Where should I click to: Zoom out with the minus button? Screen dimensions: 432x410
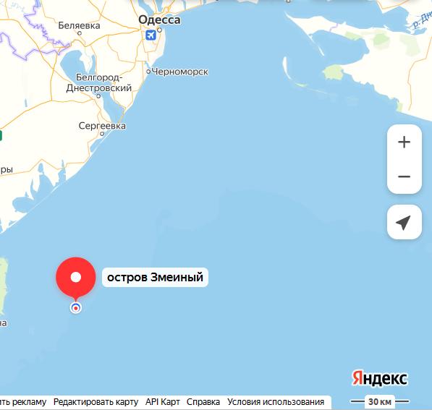pos(405,176)
